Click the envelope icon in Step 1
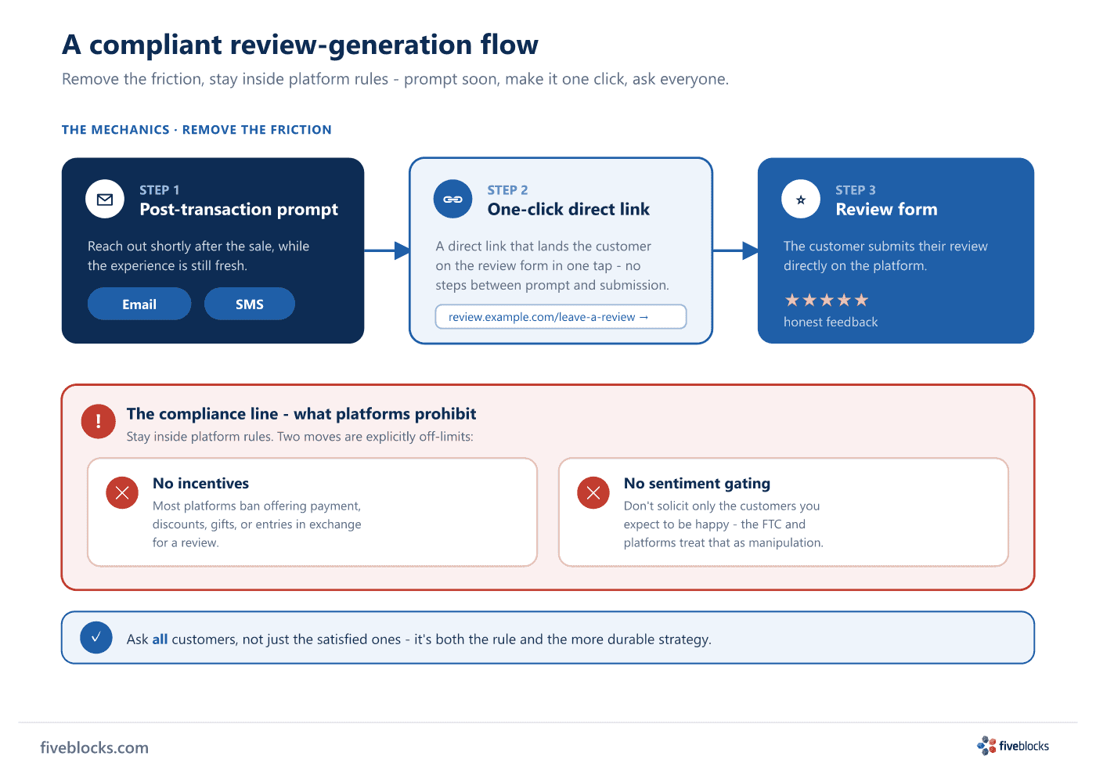The height and width of the screenshot is (778, 1096). coord(105,200)
